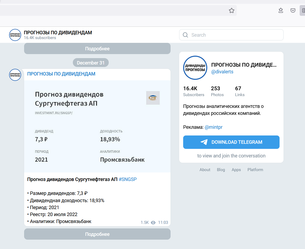Open the reader sidebar icon at far right
This screenshot has width=305, height=249.
point(303,10)
